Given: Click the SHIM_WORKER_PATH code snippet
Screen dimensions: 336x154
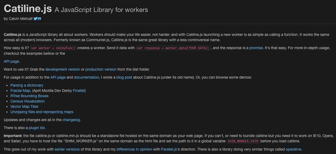Looking at the screenshot, I should pos(243,141).
